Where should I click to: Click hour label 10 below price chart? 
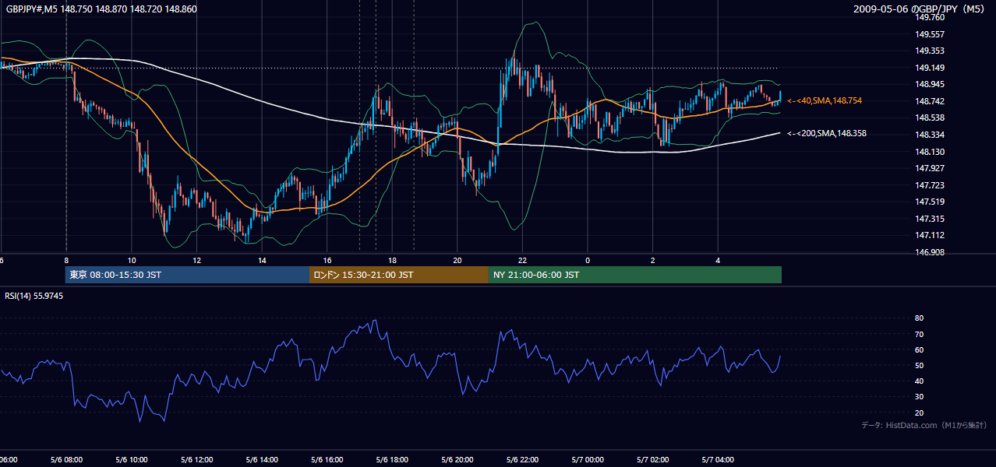coord(132,261)
